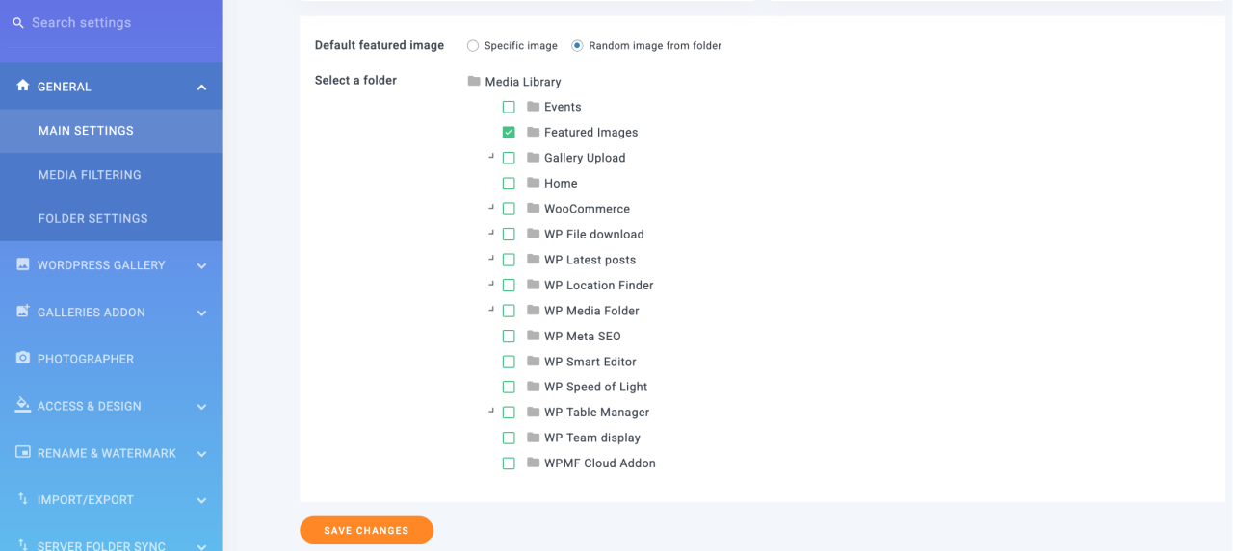Expand the WordPress Gallery menu chevron
The width and height of the screenshot is (1233, 551).
tap(201, 265)
